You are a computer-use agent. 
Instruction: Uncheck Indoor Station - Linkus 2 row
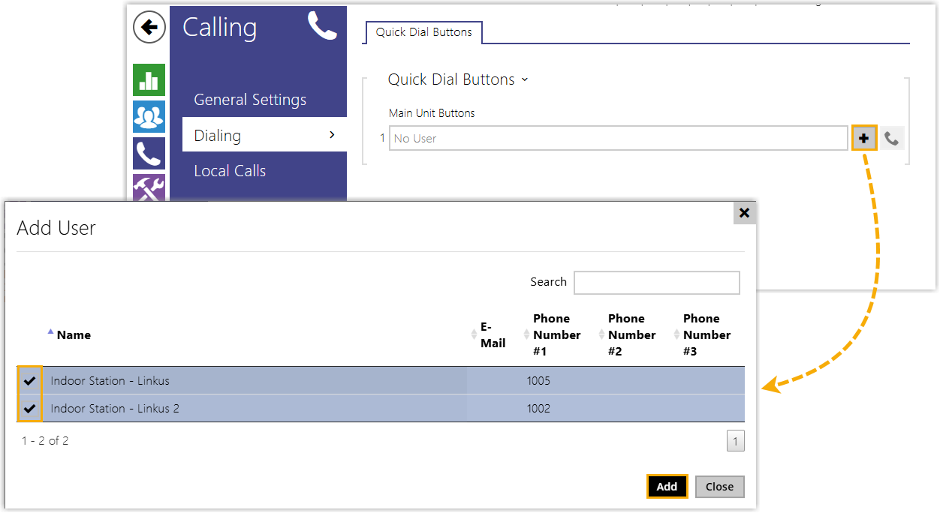(30, 409)
